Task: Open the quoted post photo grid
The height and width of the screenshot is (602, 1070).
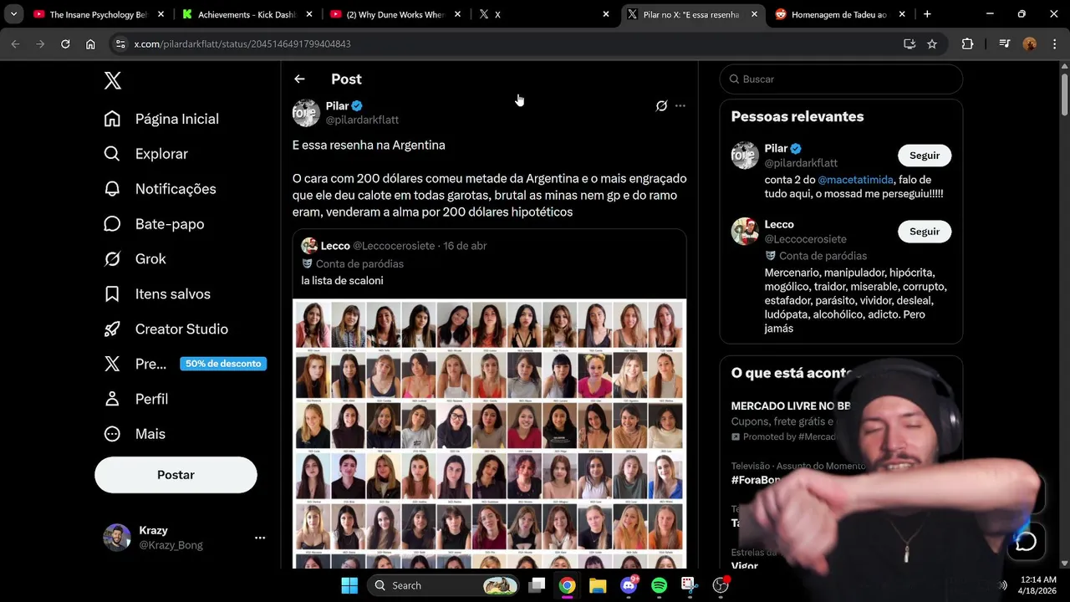Action: point(490,434)
